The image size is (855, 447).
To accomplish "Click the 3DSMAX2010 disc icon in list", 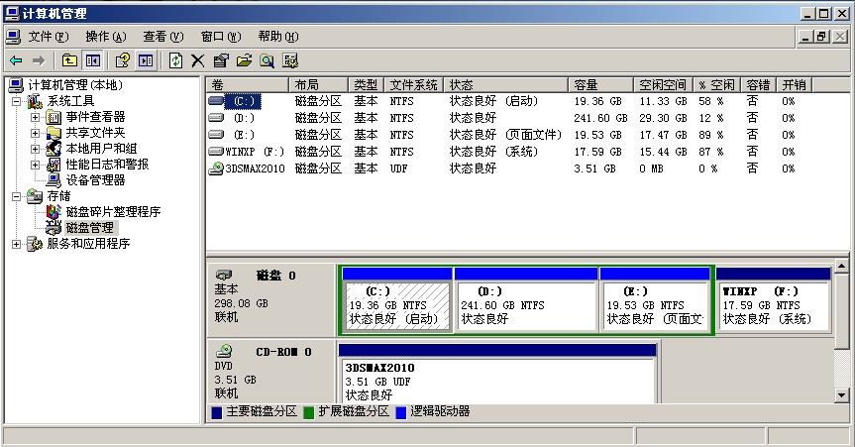I will (x=216, y=168).
